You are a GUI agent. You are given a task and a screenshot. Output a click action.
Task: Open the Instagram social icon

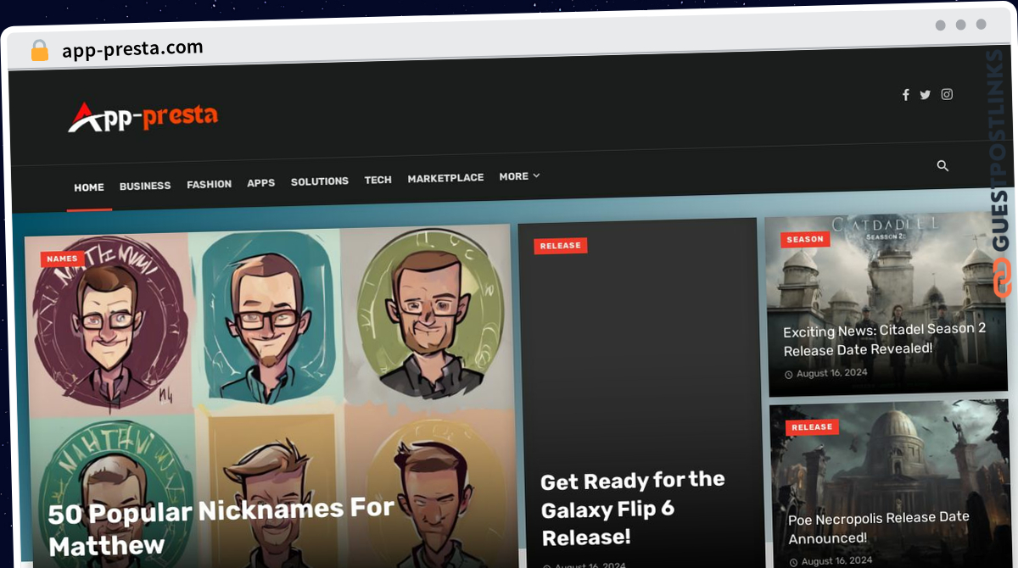point(947,94)
